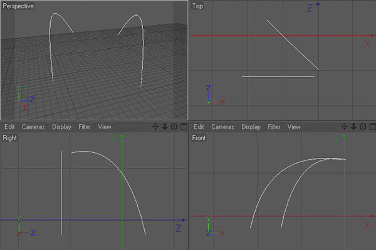Select the horizontal spline in Top view
The width and height of the screenshot is (376, 250).
point(278,76)
